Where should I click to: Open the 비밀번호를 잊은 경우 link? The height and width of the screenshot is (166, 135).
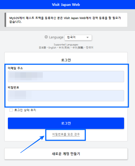coord(66,134)
